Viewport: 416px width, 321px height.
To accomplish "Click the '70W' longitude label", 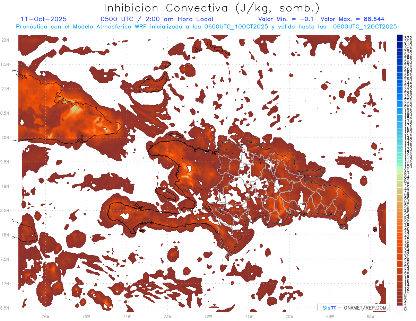I will click(289, 316).
